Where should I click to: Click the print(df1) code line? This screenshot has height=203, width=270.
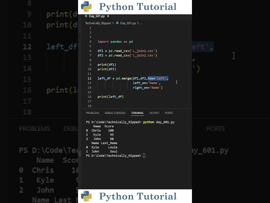[x=107, y=65]
